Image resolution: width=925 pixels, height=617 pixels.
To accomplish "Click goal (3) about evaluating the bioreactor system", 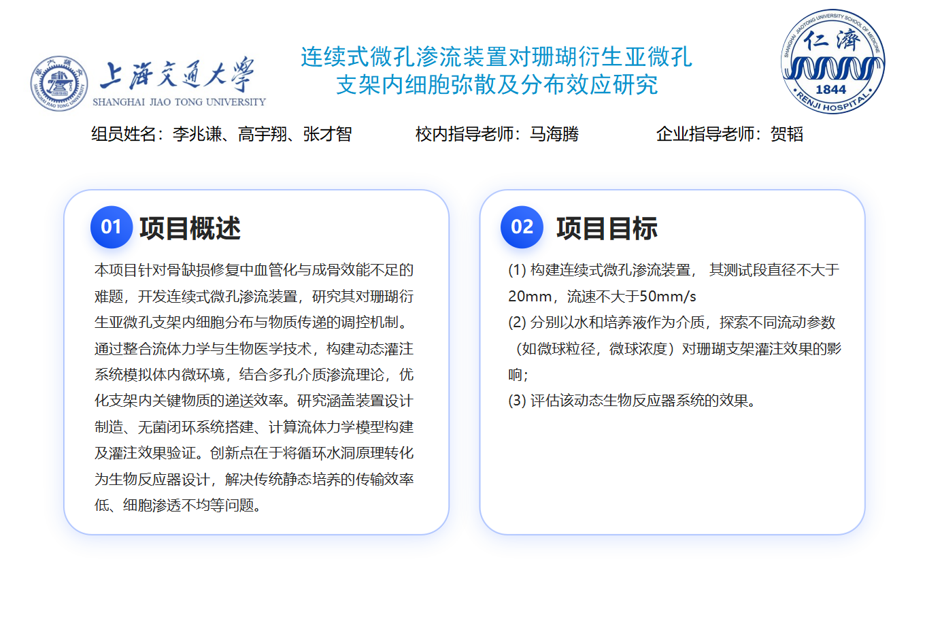I will tap(633, 401).
